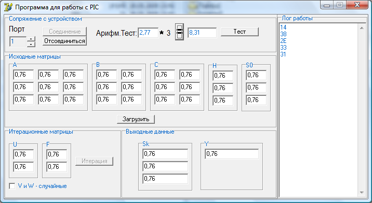Click matrix A second row third cell

click(73, 87)
